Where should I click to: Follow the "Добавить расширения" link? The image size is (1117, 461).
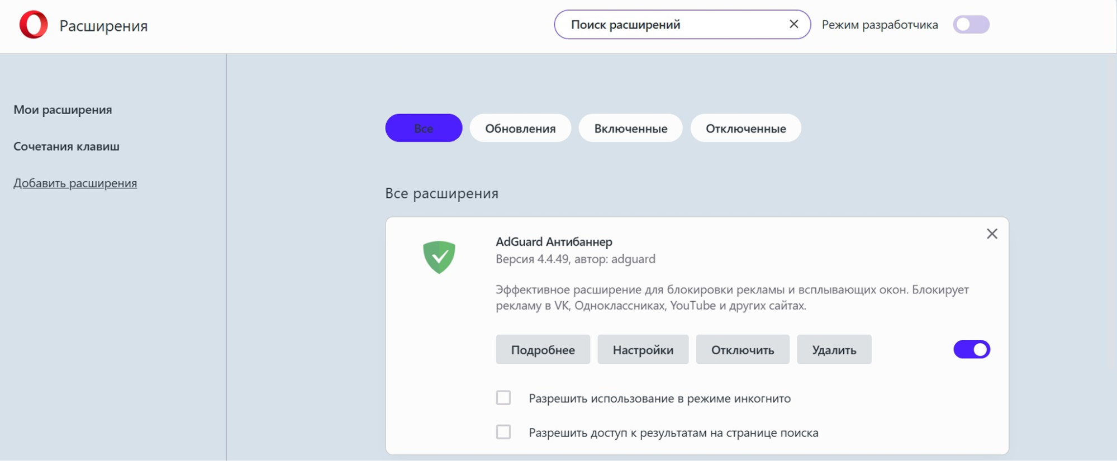point(75,183)
